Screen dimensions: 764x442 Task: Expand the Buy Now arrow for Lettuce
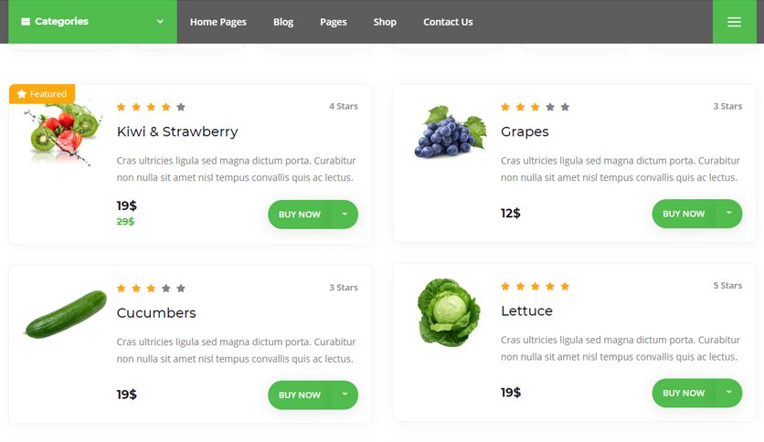tap(729, 393)
